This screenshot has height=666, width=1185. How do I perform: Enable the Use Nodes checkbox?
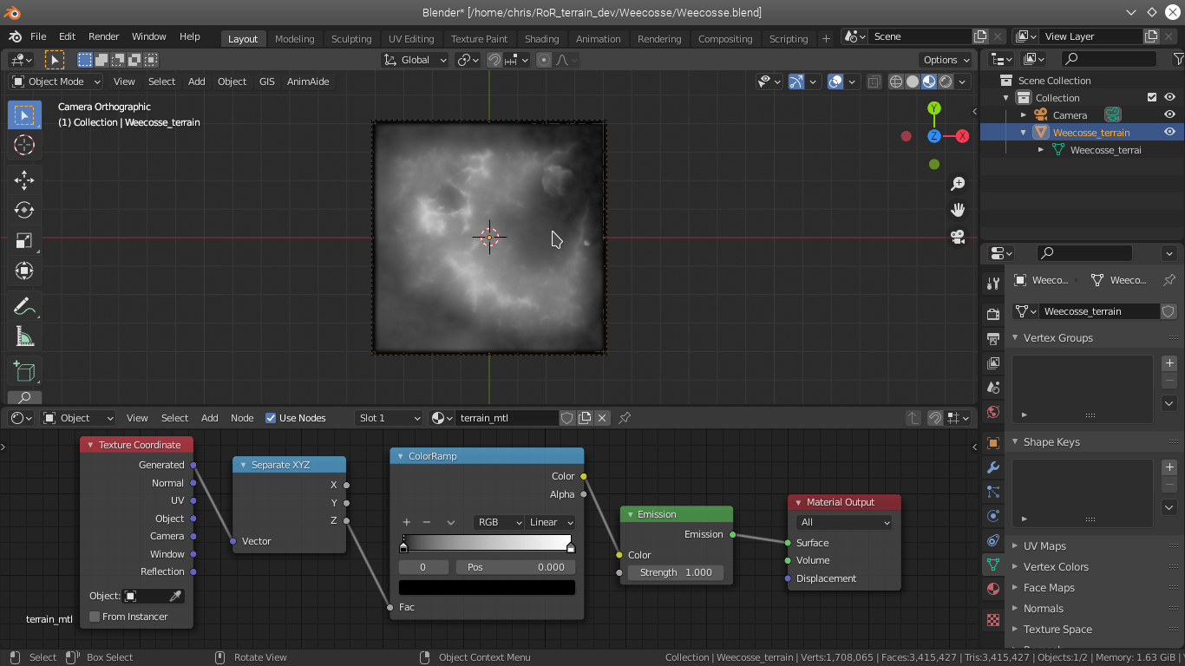272,417
